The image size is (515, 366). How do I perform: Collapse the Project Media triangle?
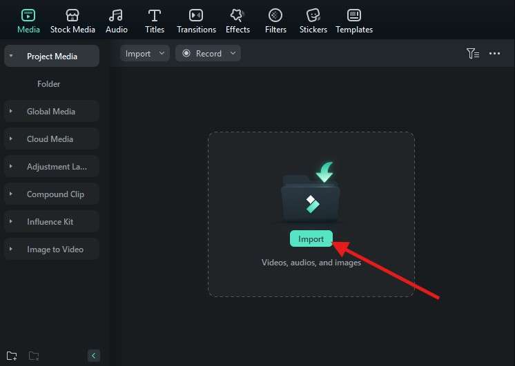[11, 56]
